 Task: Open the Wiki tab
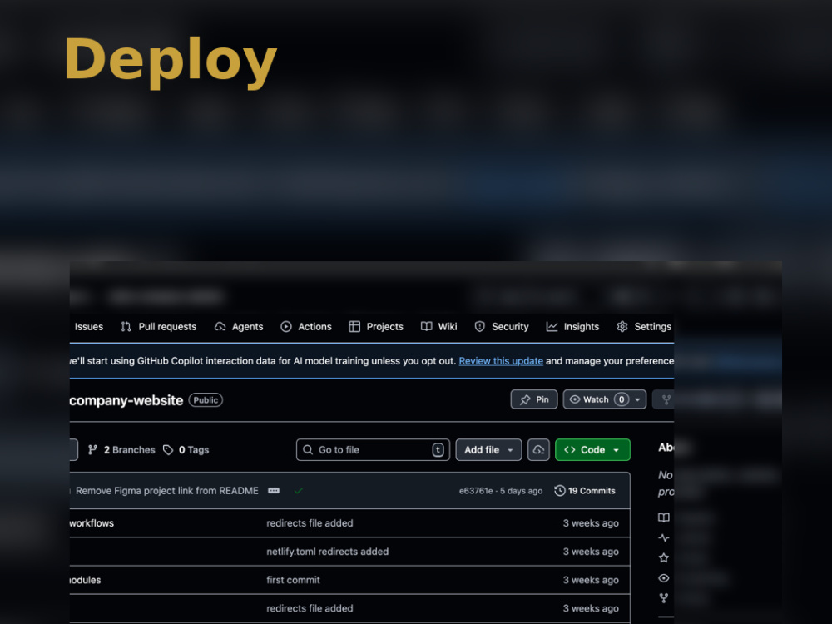click(x=438, y=327)
